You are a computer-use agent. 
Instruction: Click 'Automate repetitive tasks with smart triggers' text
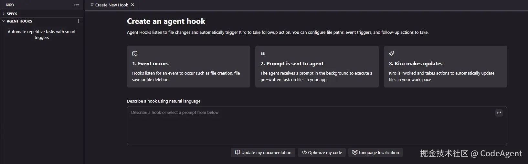42,34
